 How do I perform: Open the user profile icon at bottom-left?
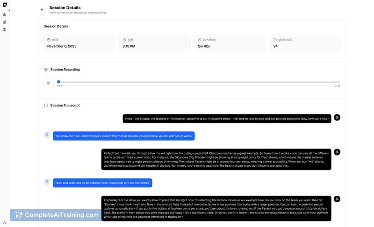(5, 223)
